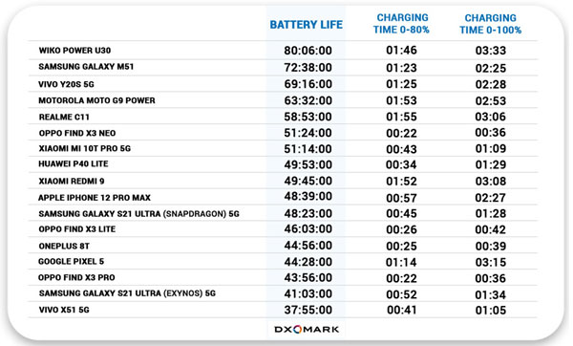Select the XIAOMI REDMI 9 row name
The image size is (573, 346).
coord(72,182)
